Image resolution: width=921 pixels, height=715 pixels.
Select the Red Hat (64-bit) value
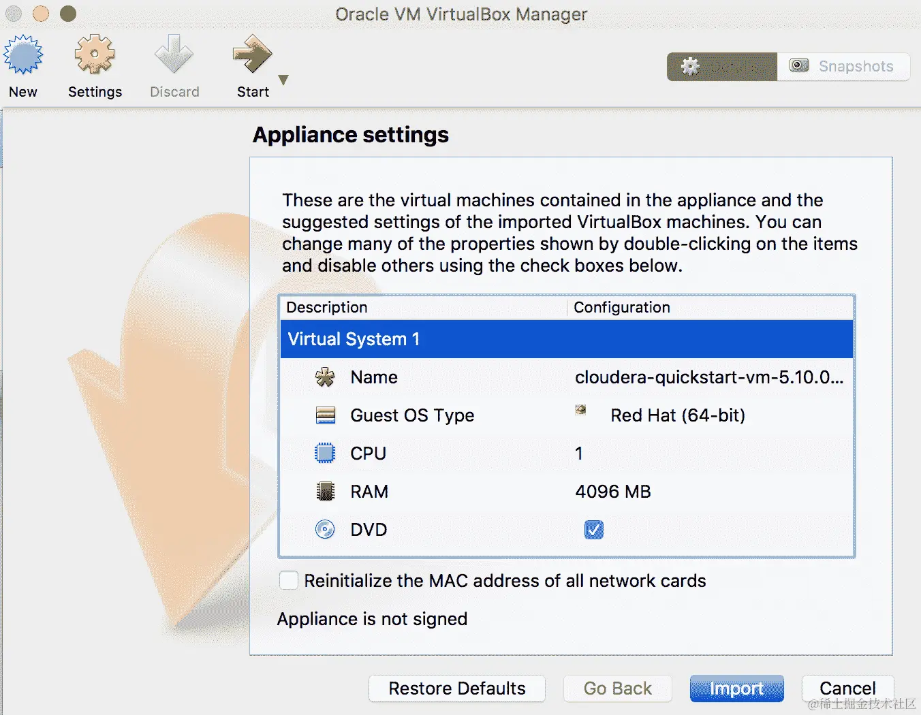678,415
